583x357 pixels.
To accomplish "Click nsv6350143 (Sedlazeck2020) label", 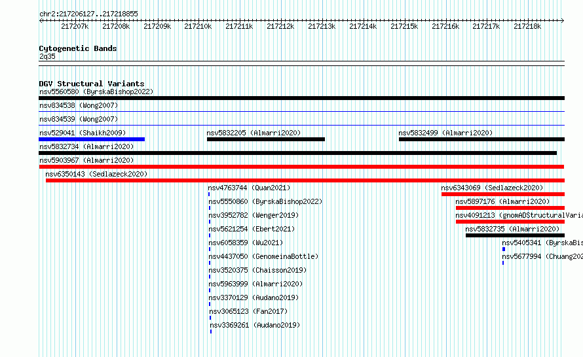I will 96,174.
